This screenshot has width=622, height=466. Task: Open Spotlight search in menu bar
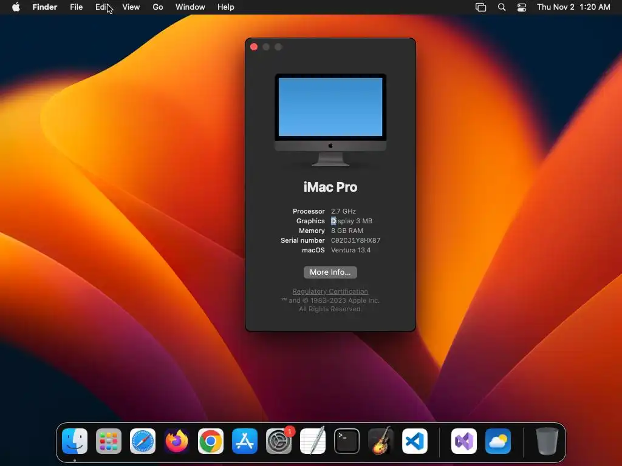[502, 7]
